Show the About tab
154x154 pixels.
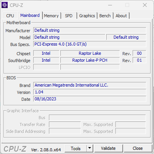point(121,16)
